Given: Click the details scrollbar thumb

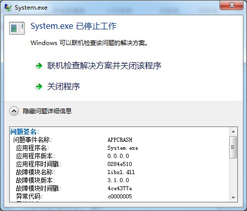Looking at the screenshot, I should pyautogui.click(x=233, y=147).
